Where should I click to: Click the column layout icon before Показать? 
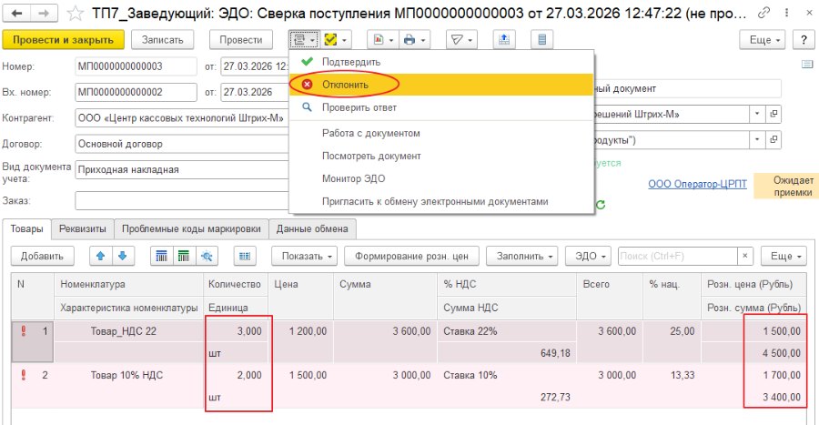pos(245,256)
